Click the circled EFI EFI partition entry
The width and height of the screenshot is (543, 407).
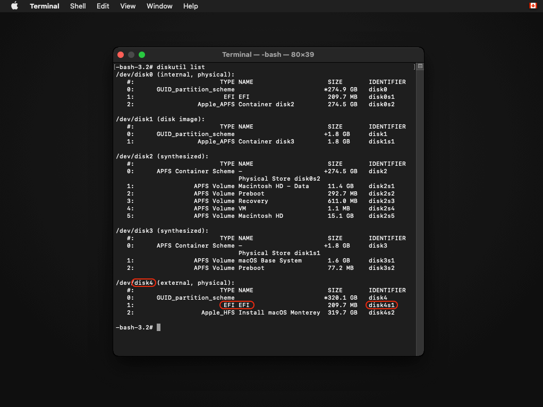coord(237,305)
